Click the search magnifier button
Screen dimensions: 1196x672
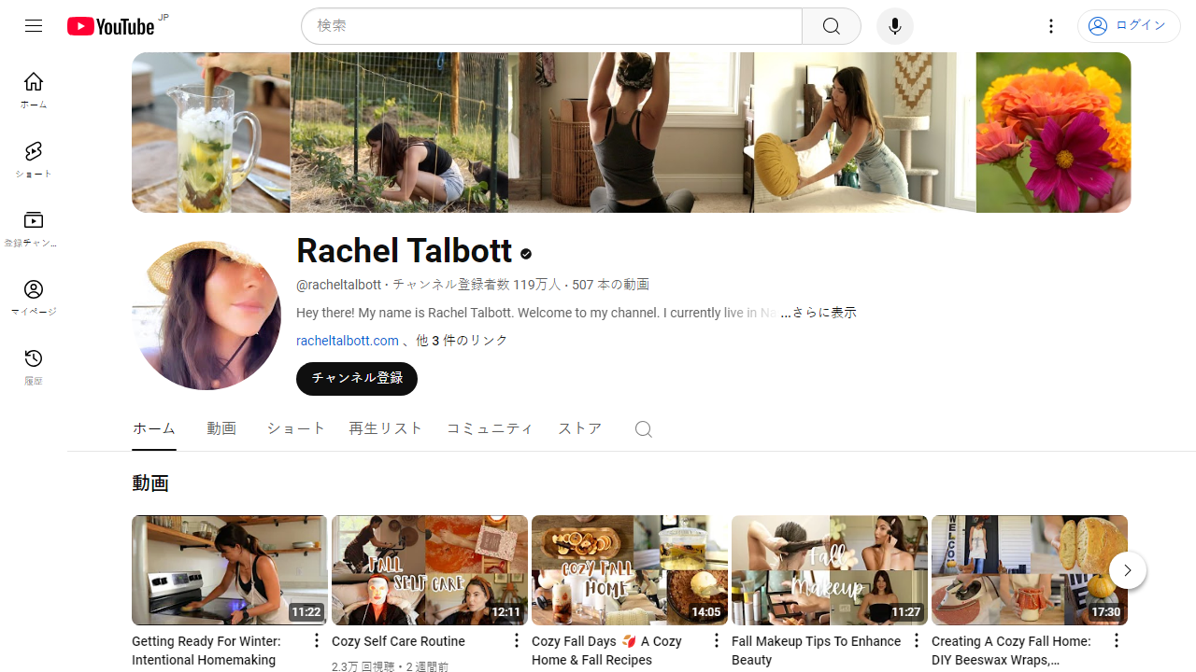tap(831, 26)
